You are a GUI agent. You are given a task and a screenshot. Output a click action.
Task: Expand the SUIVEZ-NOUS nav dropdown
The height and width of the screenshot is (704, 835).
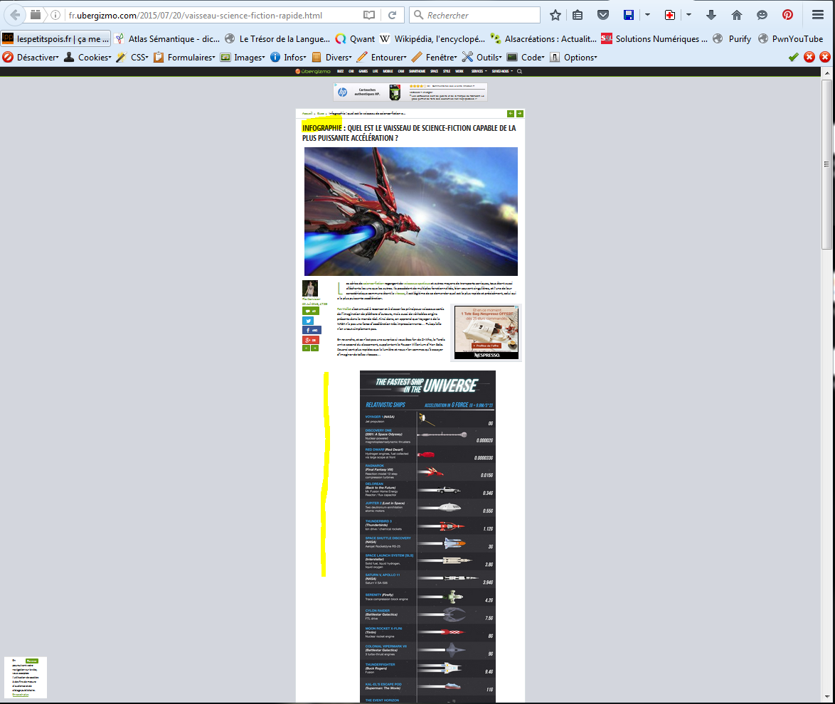click(502, 71)
